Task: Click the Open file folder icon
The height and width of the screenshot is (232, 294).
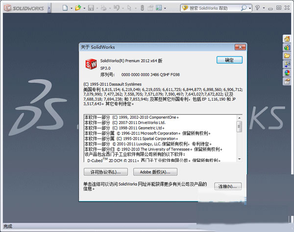Action: point(78,8)
